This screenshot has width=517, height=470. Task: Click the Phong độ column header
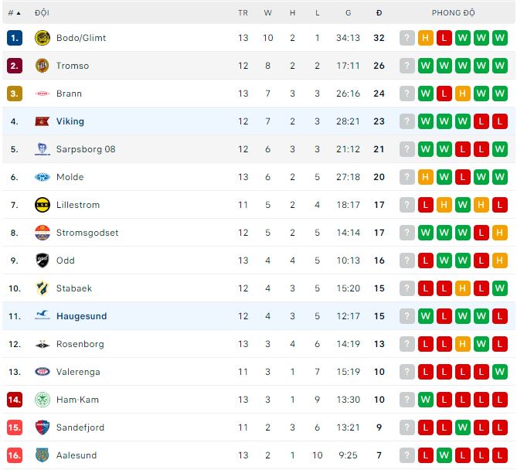pos(453,13)
